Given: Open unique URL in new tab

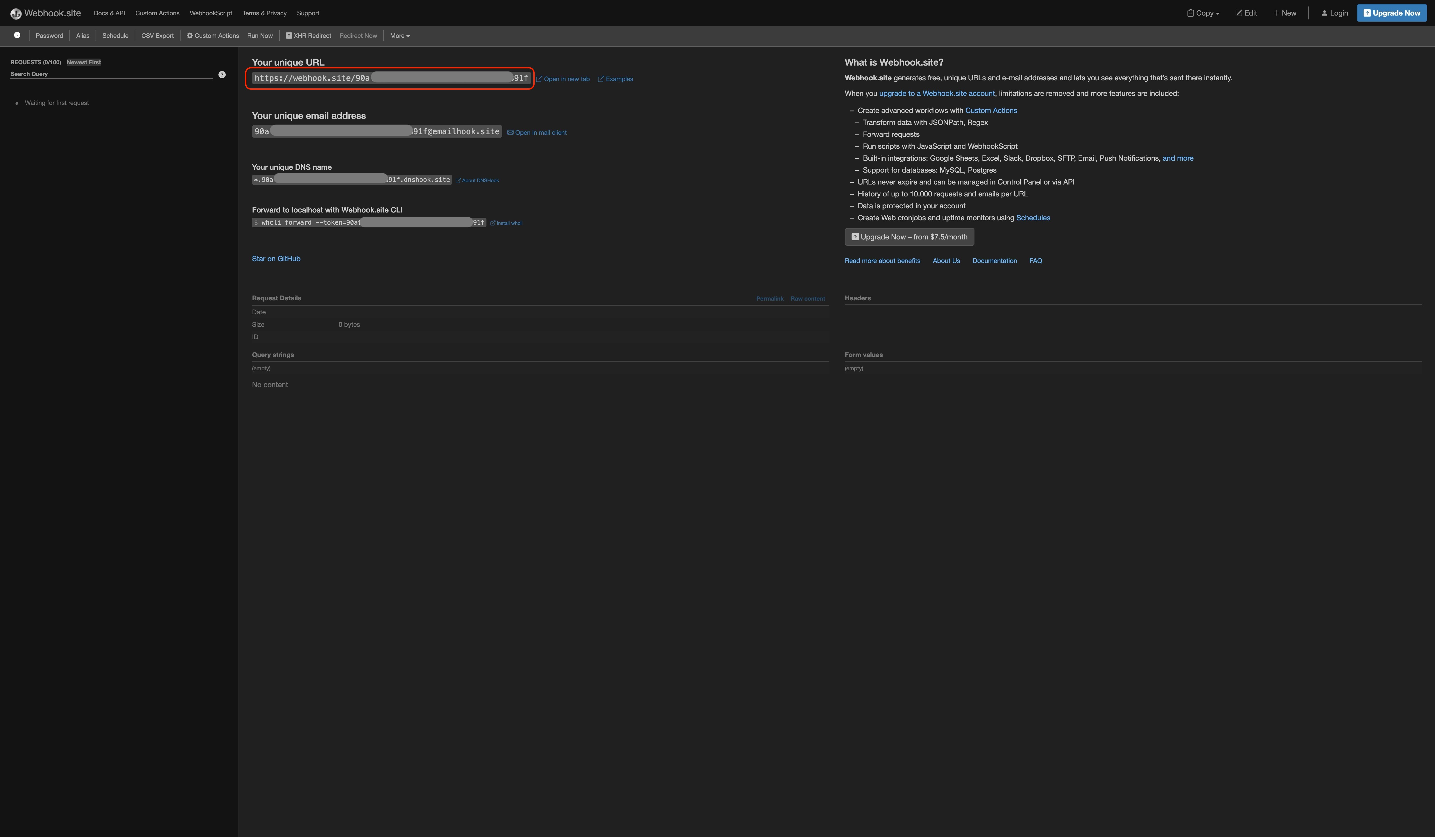Looking at the screenshot, I should coord(563,79).
